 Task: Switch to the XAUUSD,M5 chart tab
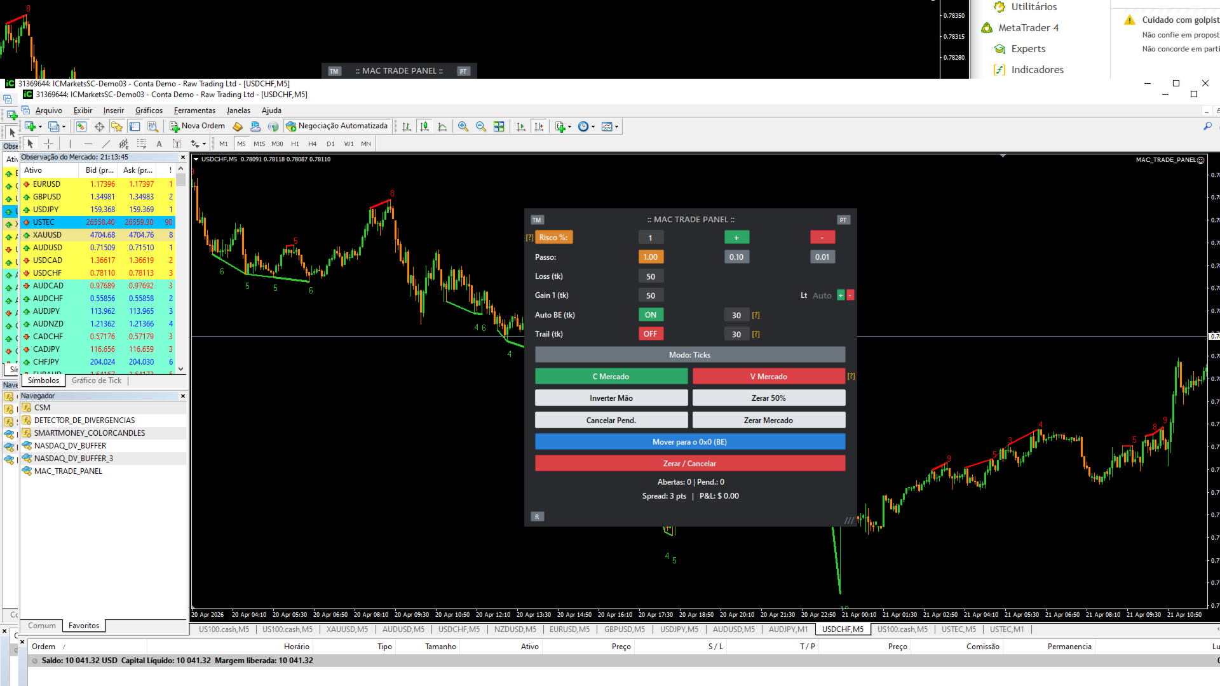347,629
